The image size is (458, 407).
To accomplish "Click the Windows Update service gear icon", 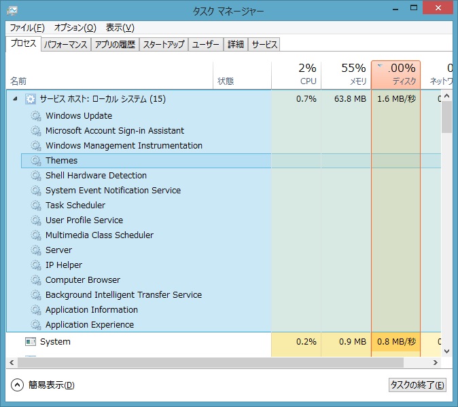I will click(36, 116).
